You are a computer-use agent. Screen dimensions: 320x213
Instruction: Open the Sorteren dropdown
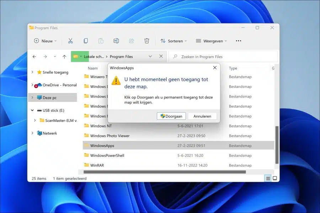coord(174,41)
